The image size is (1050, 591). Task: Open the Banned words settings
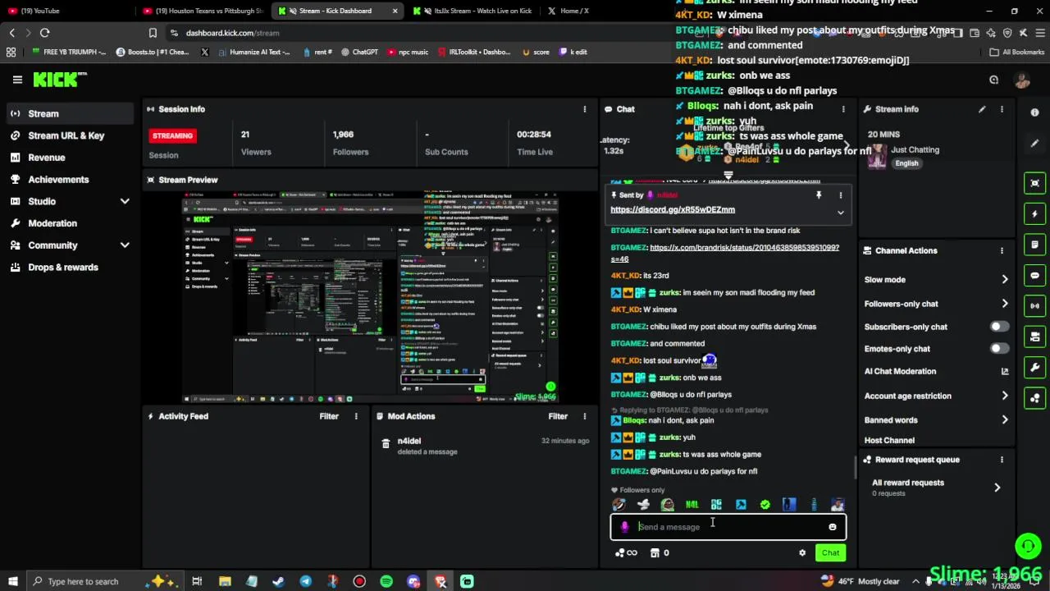click(x=936, y=419)
